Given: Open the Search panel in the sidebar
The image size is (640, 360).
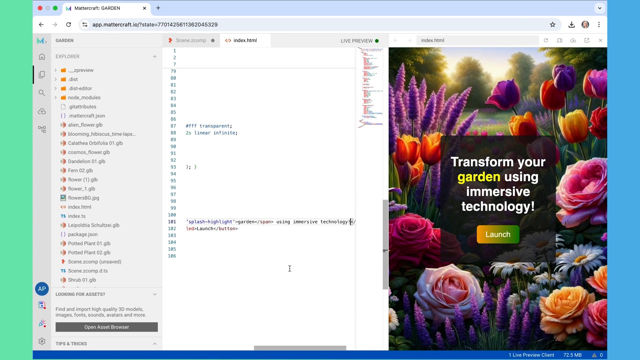Looking at the screenshot, I should point(42,93).
